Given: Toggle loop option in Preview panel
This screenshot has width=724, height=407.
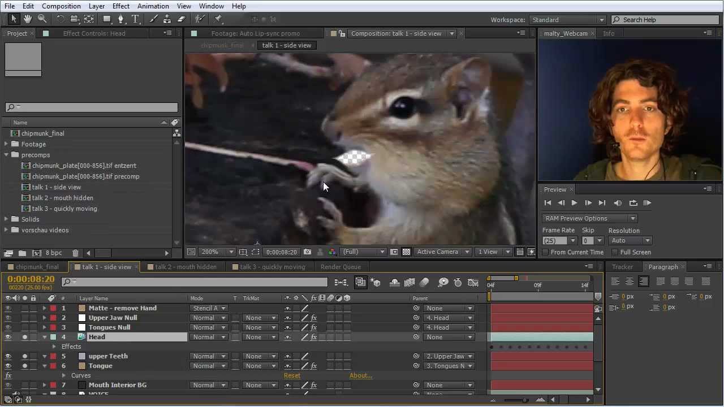Looking at the screenshot, I should [633, 203].
